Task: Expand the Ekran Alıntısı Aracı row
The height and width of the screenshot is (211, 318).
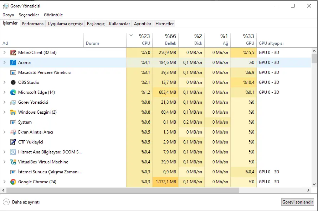Action: pos(5,132)
